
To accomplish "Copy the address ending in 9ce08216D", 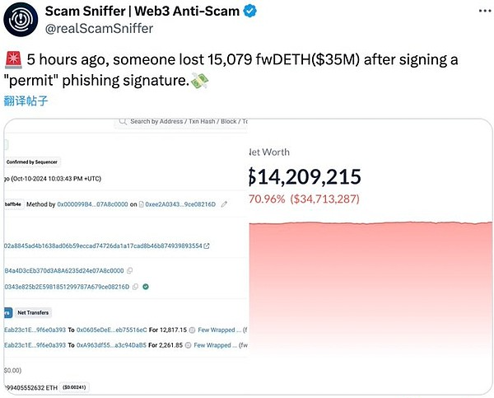I will 136,287.
